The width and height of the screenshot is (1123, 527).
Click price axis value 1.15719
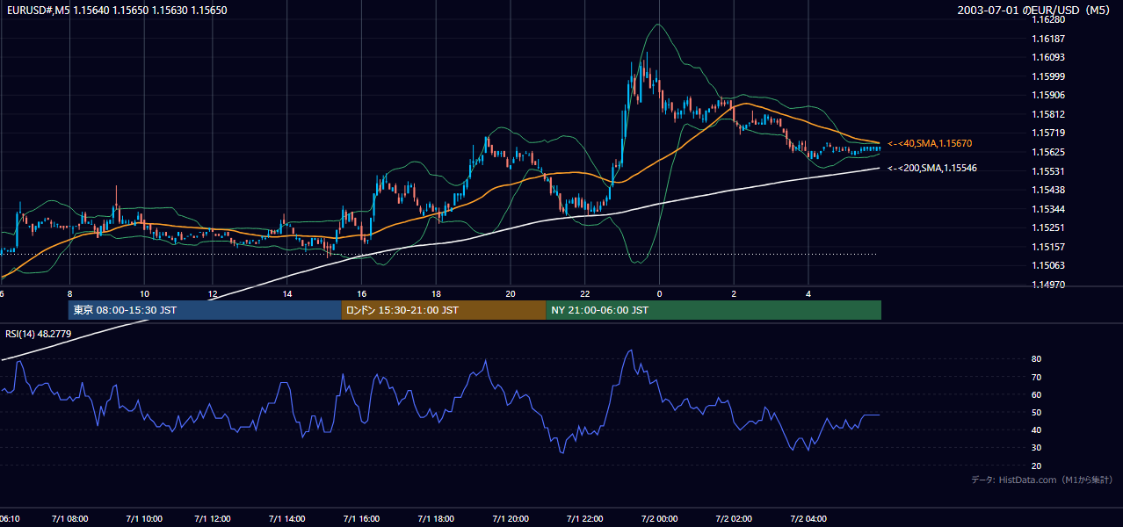click(x=1048, y=134)
